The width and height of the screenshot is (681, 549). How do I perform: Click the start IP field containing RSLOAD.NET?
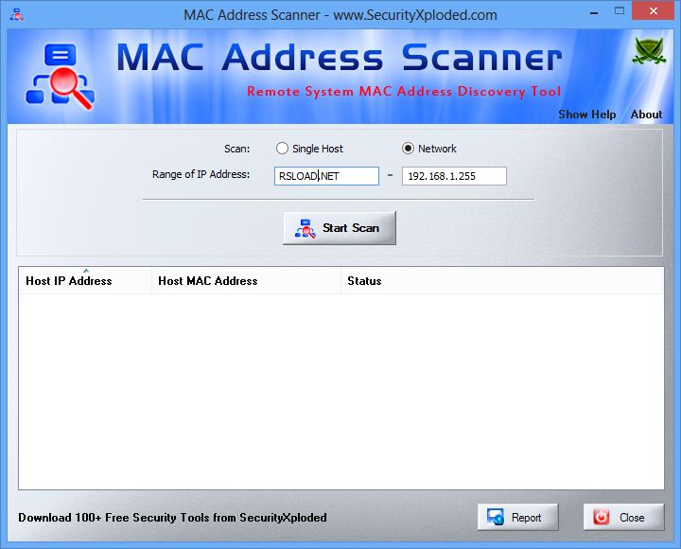click(x=326, y=176)
